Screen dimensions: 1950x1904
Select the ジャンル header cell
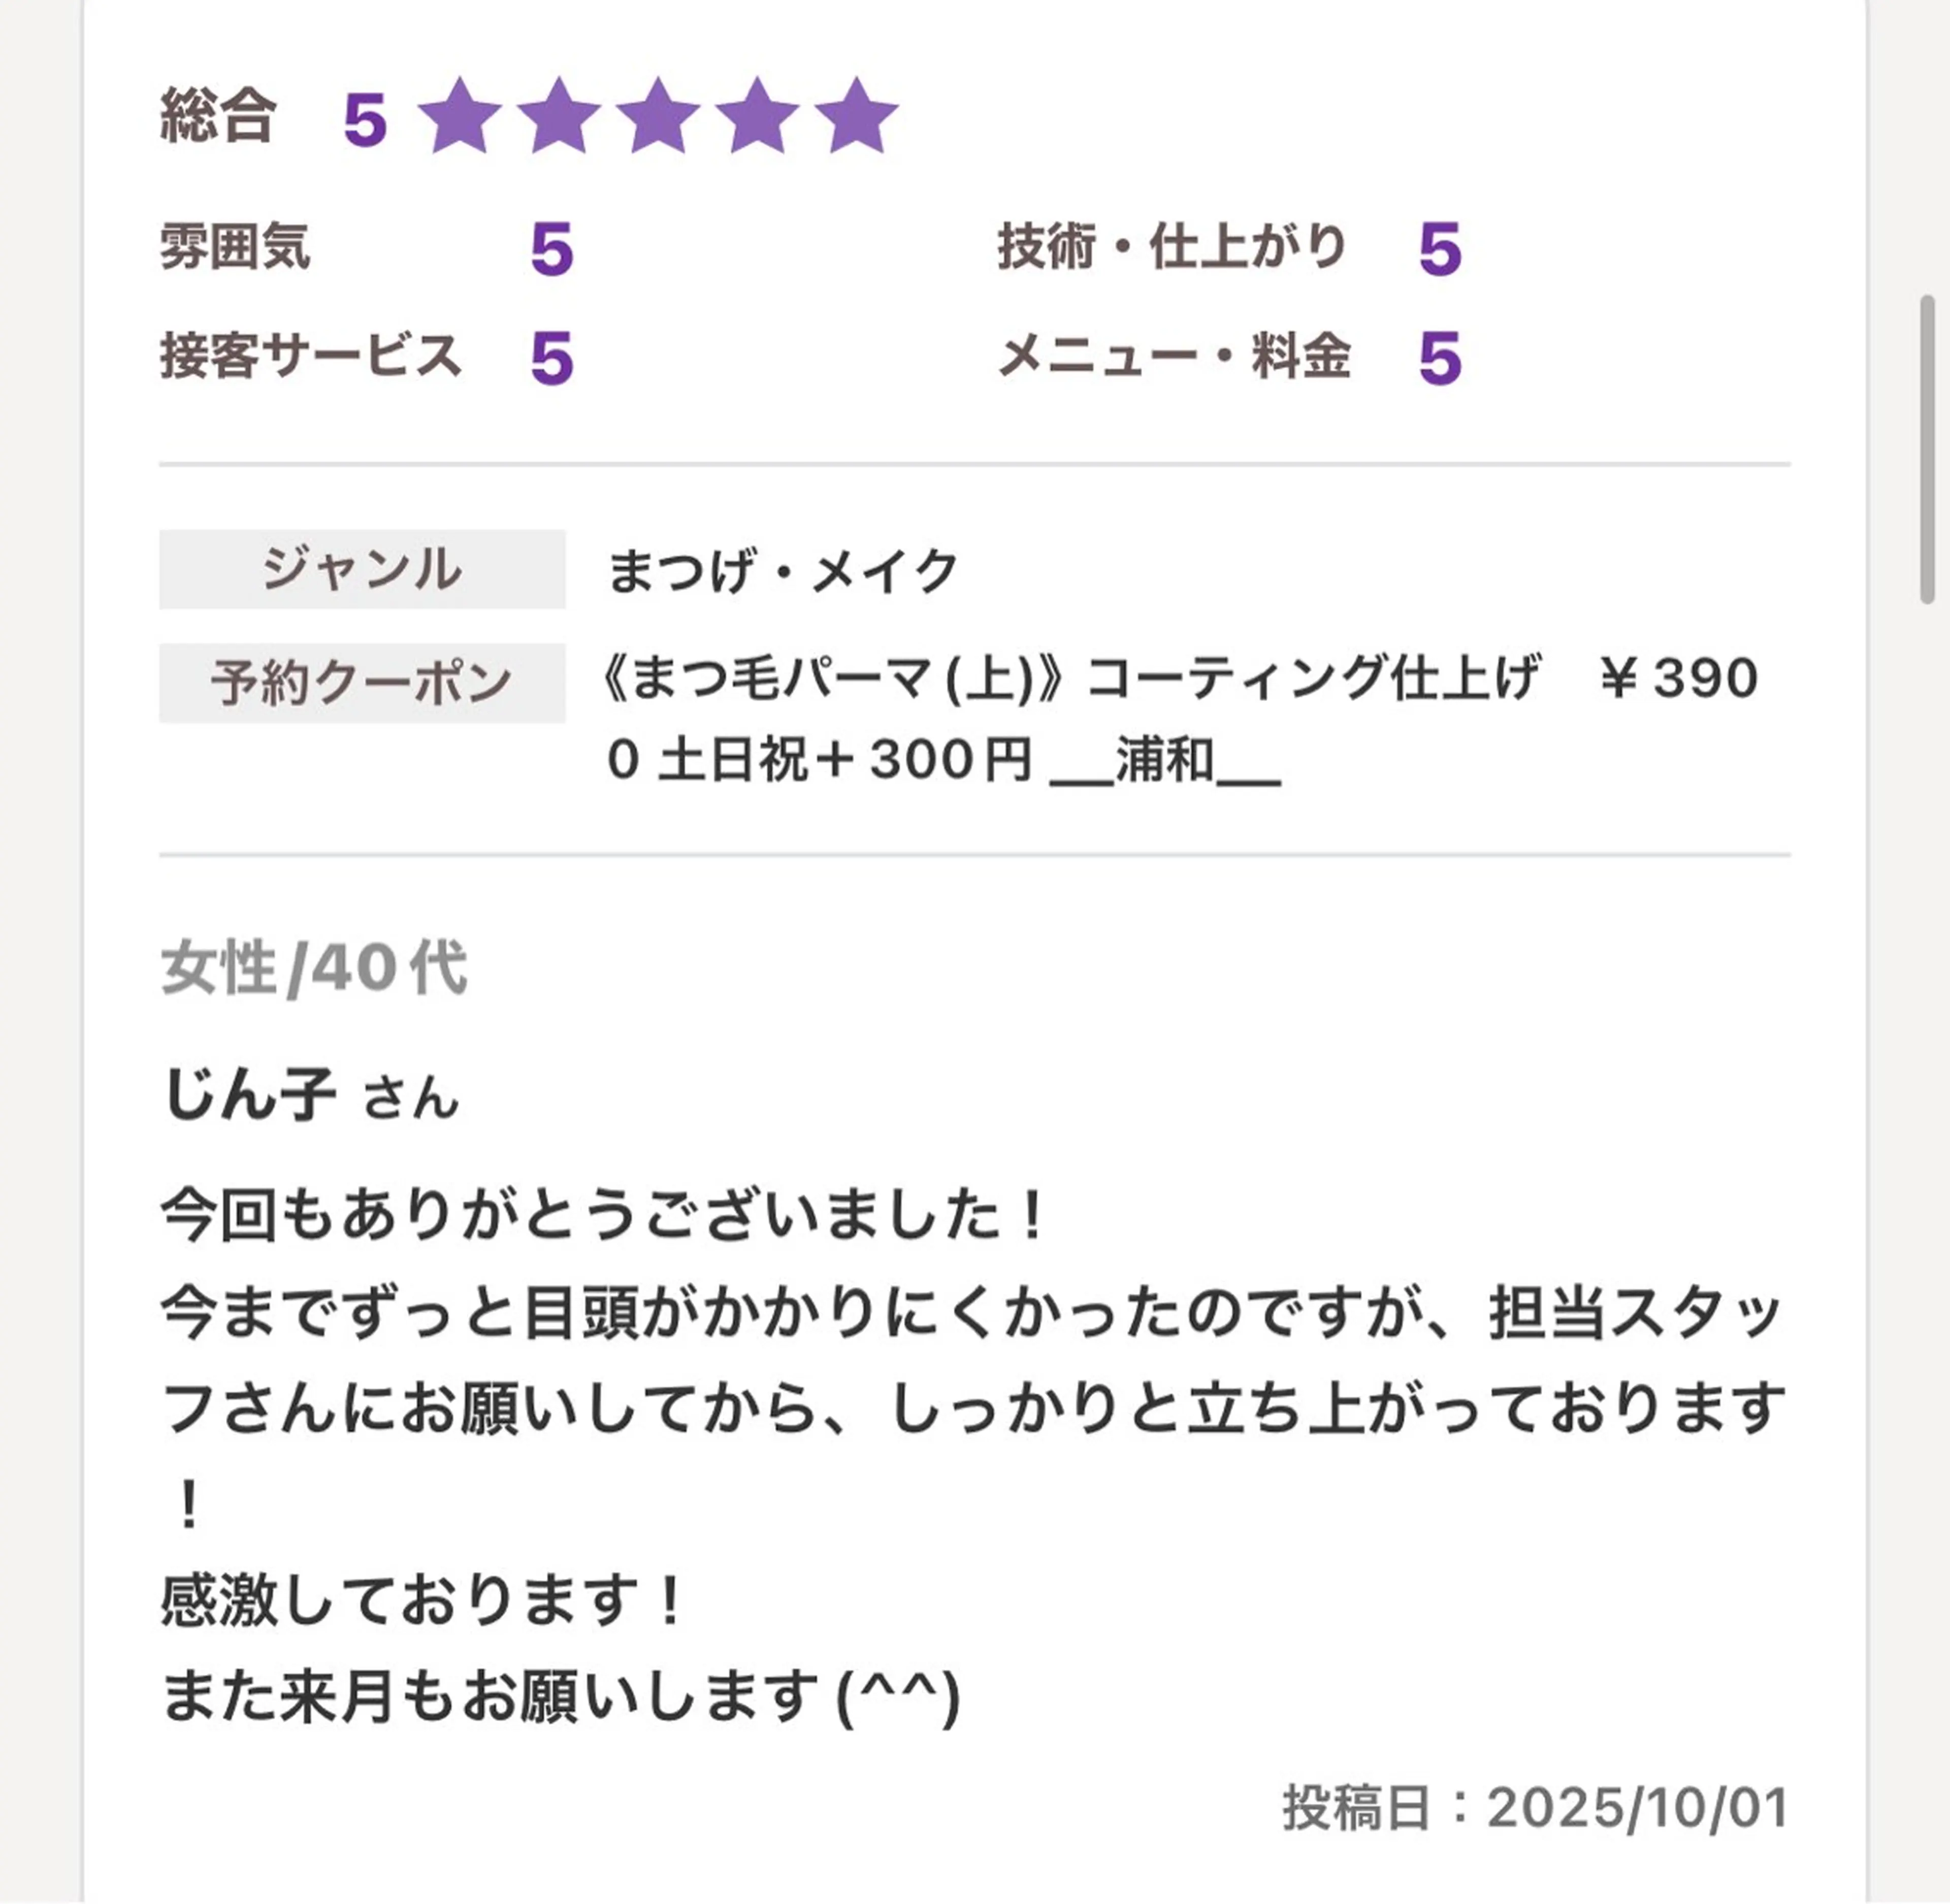pyautogui.click(x=362, y=569)
